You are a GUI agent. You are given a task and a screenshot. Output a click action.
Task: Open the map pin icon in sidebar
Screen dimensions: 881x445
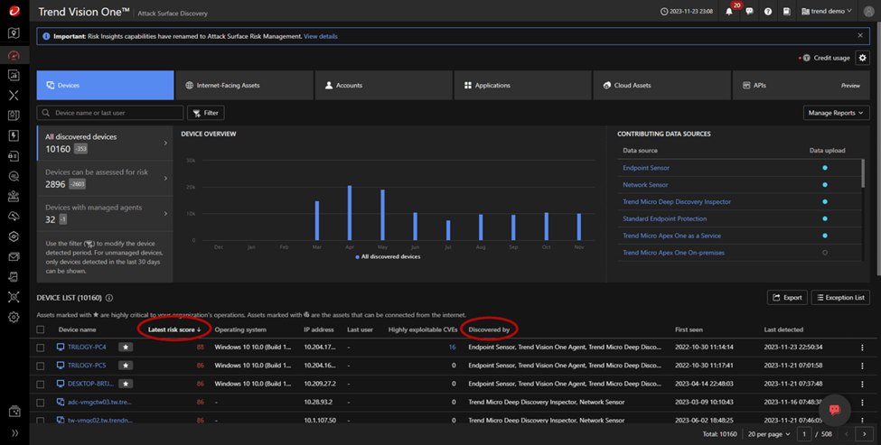coord(14,33)
